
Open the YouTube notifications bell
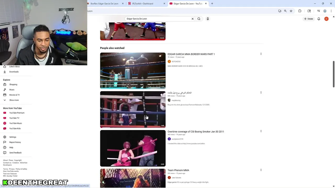[x=319, y=19]
